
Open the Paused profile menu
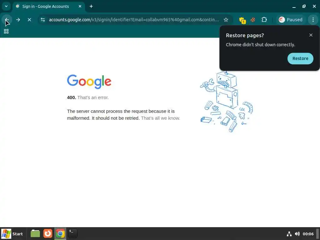tap(291, 20)
